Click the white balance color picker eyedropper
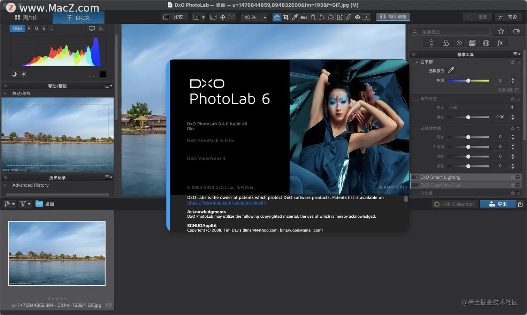 451,70
